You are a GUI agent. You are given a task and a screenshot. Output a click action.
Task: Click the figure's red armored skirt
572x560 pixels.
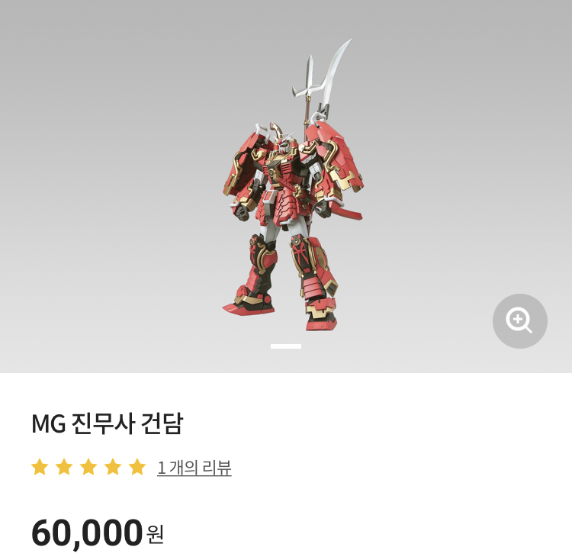(281, 204)
